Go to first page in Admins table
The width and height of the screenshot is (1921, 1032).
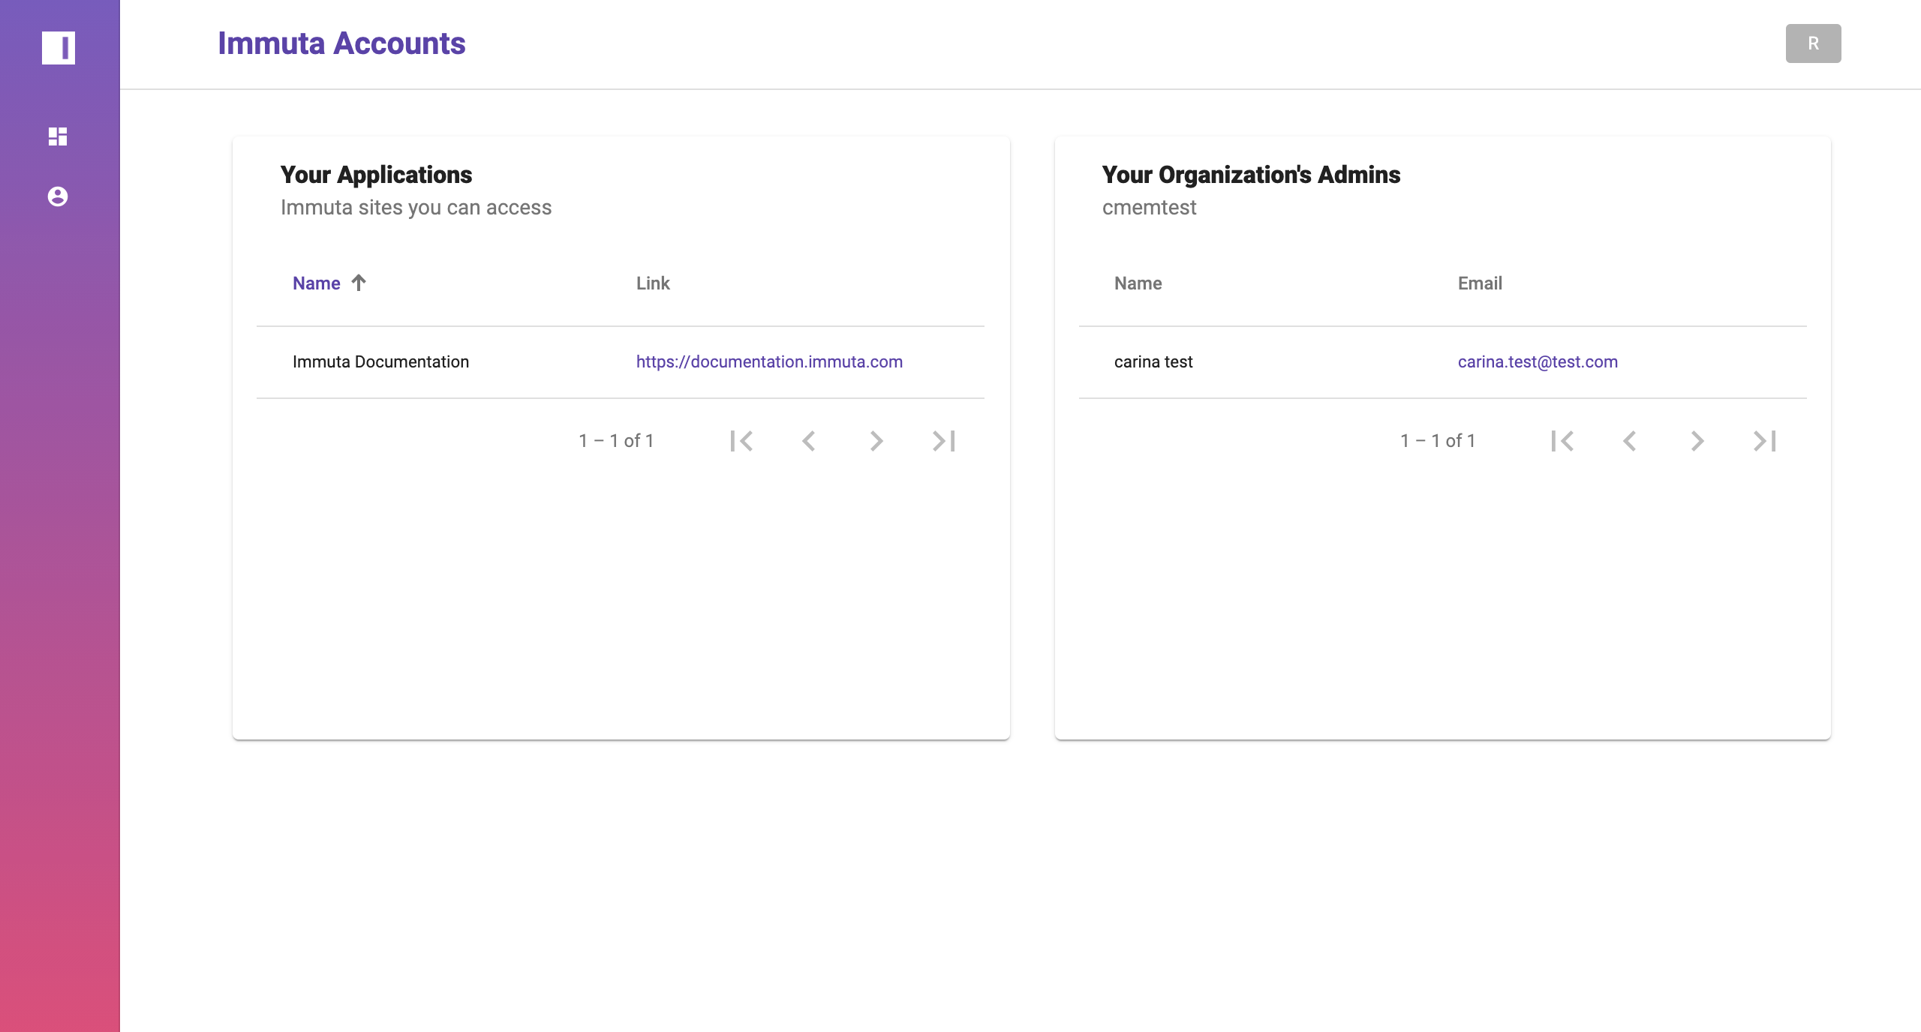coord(1562,441)
